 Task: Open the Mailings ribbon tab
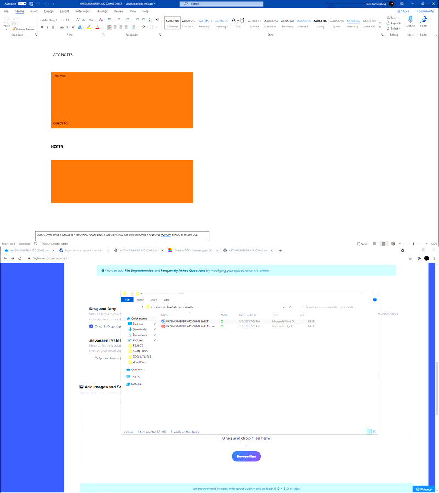102,11
